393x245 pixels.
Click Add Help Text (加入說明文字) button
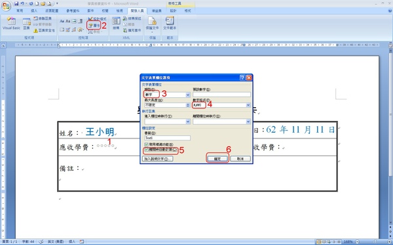click(158, 159)
